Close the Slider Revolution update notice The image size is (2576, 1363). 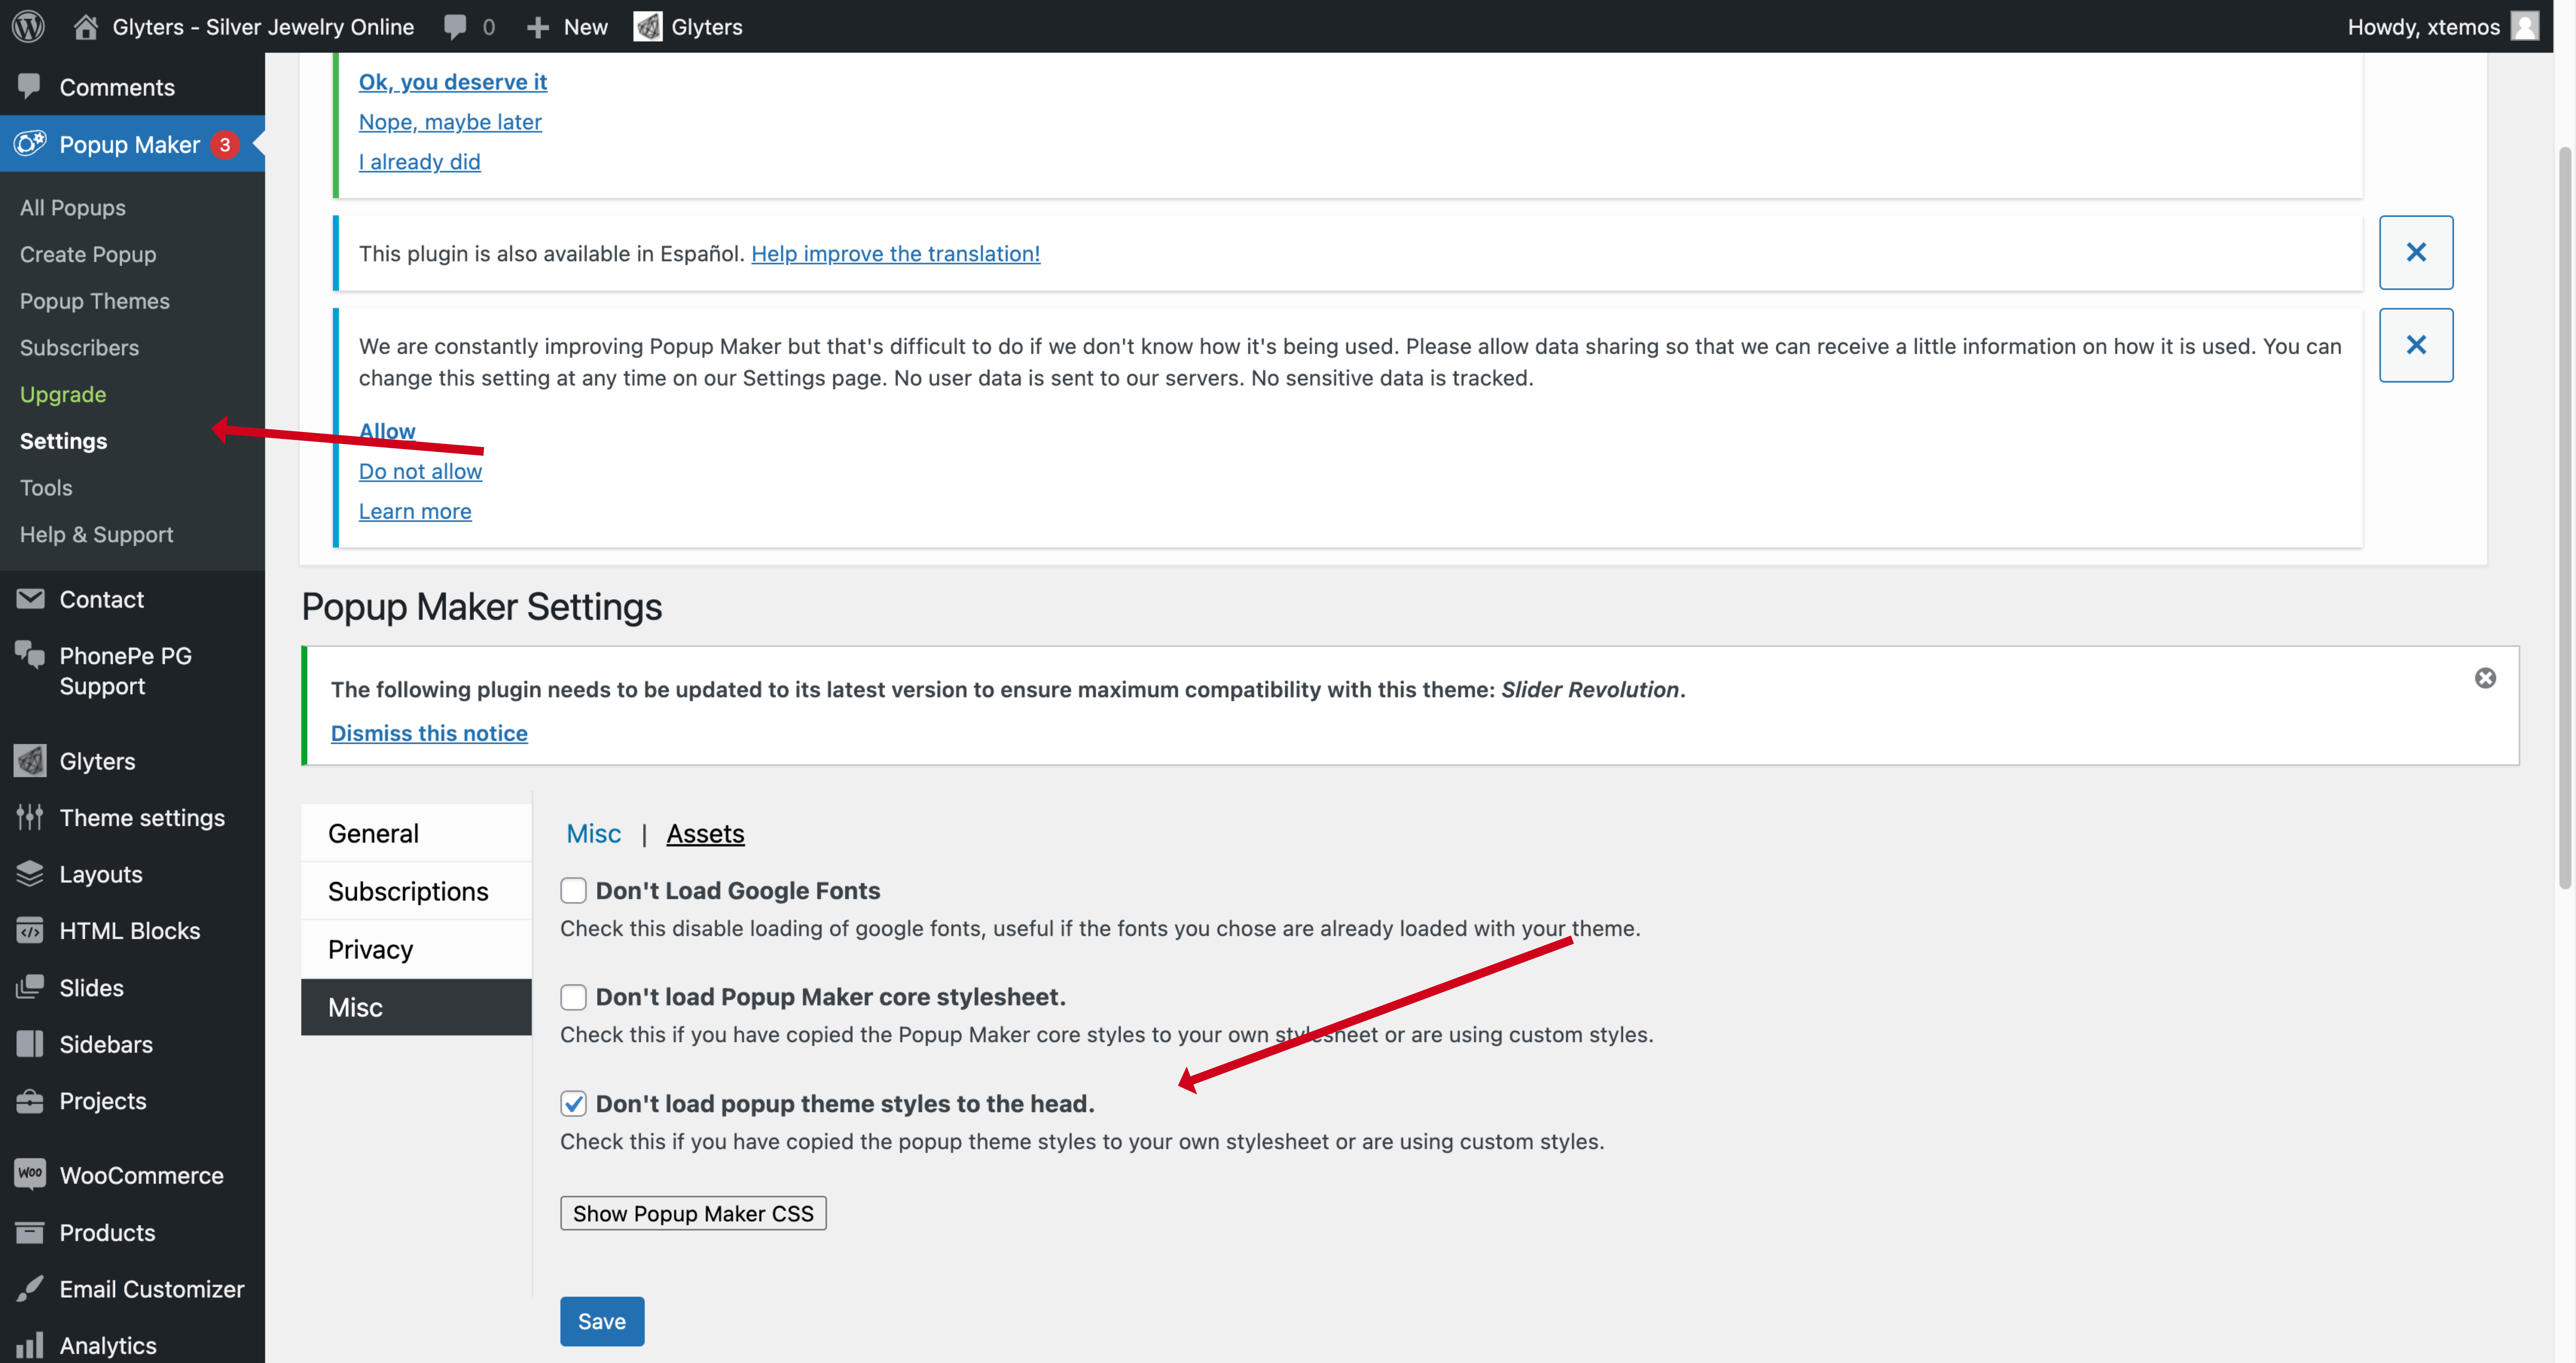pyautogui.click(x=2485, y=678)
